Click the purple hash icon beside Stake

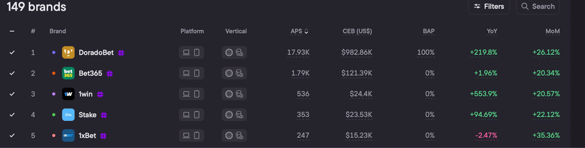(x=104, y=115)
